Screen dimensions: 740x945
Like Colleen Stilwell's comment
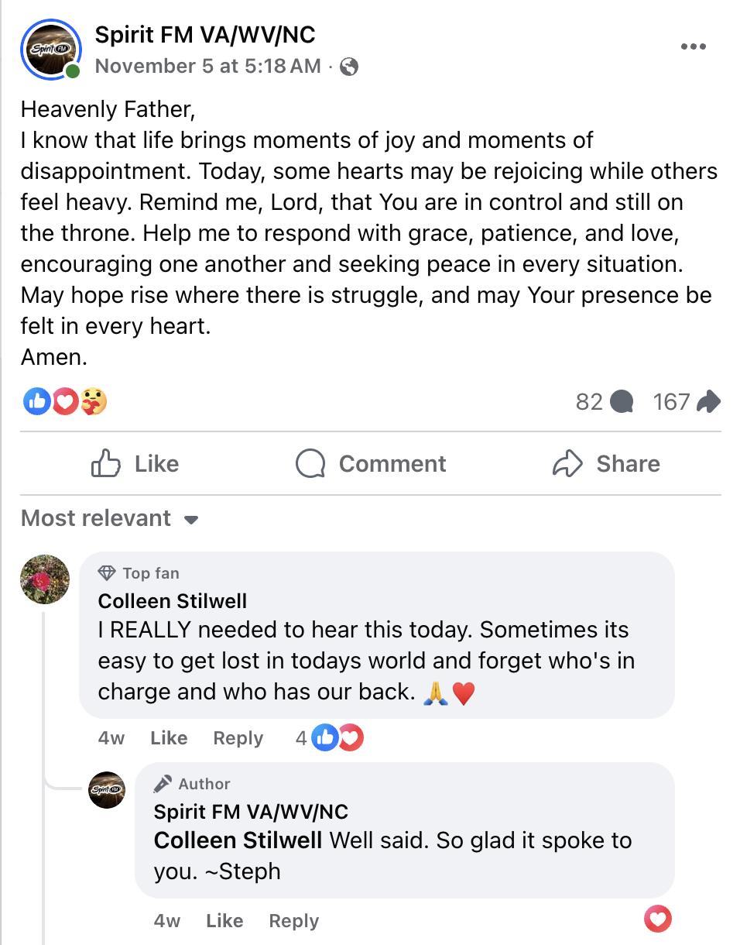tap(169, 738)
